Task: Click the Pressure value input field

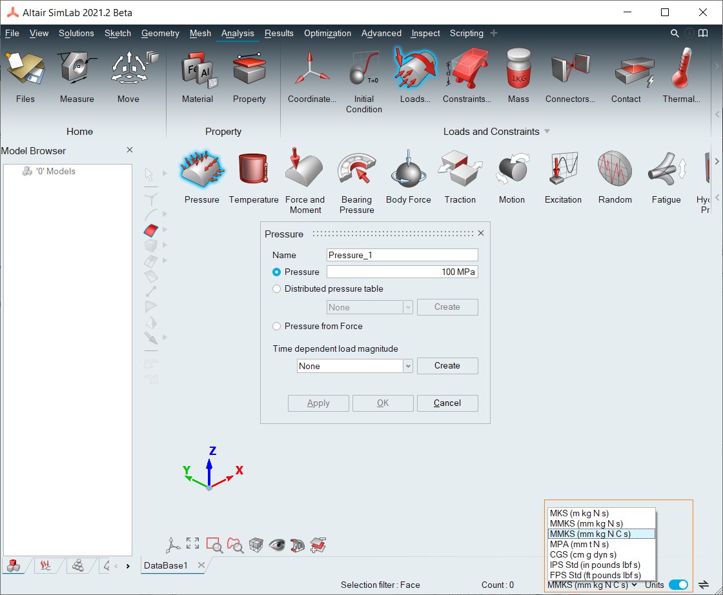Action: tap(402, 272)
